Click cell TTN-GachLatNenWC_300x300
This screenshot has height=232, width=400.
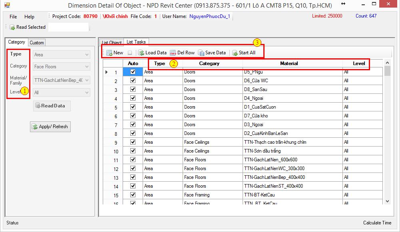click(293, 169)
